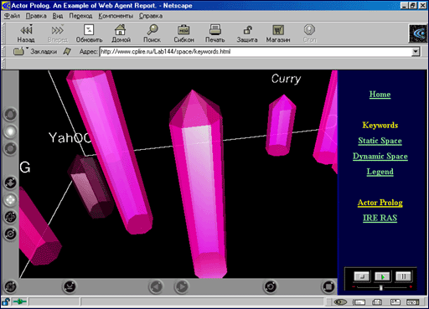This screenshot has height=309, width=429.
Task: Print page via Печать icon
Action: click(215, 33)
